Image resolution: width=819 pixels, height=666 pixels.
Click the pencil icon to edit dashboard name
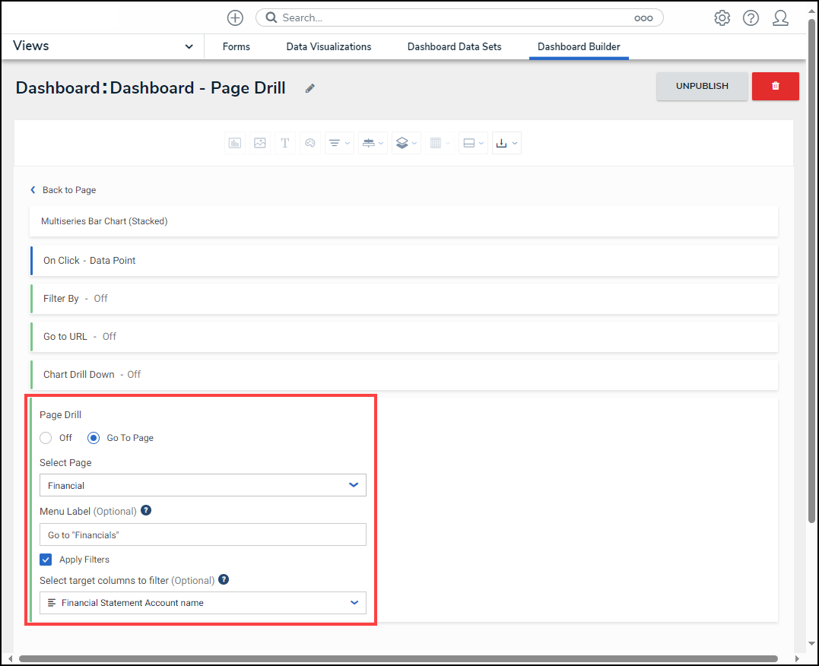click(310, 88)
